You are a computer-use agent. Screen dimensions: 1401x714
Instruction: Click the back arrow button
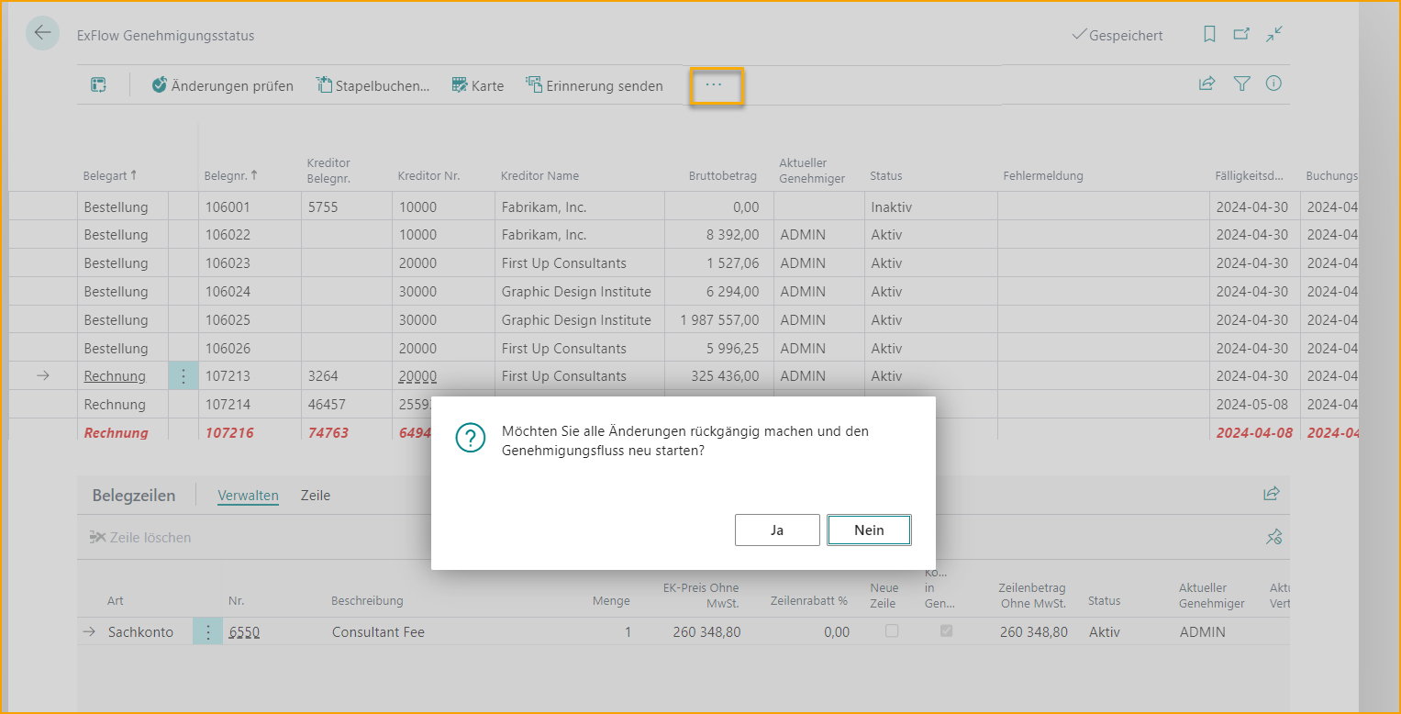tap(42, 34)
